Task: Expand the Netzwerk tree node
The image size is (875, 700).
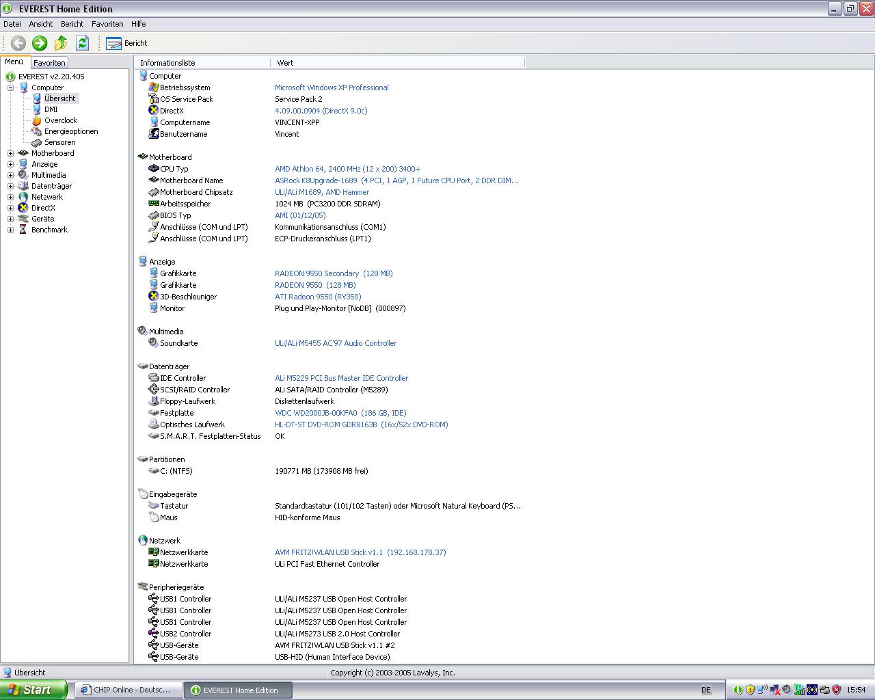Action: click(x=11, y=197)
